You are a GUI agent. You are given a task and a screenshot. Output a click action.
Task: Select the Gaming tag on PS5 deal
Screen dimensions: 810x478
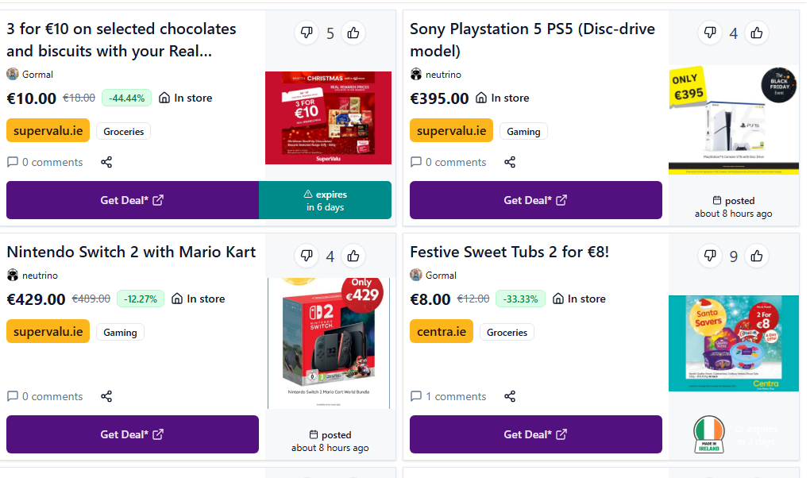(523, 132)
